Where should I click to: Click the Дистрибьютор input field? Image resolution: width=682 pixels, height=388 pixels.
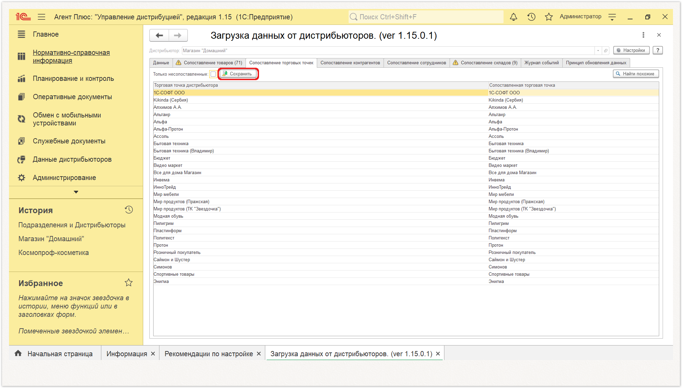click(388, 50)
